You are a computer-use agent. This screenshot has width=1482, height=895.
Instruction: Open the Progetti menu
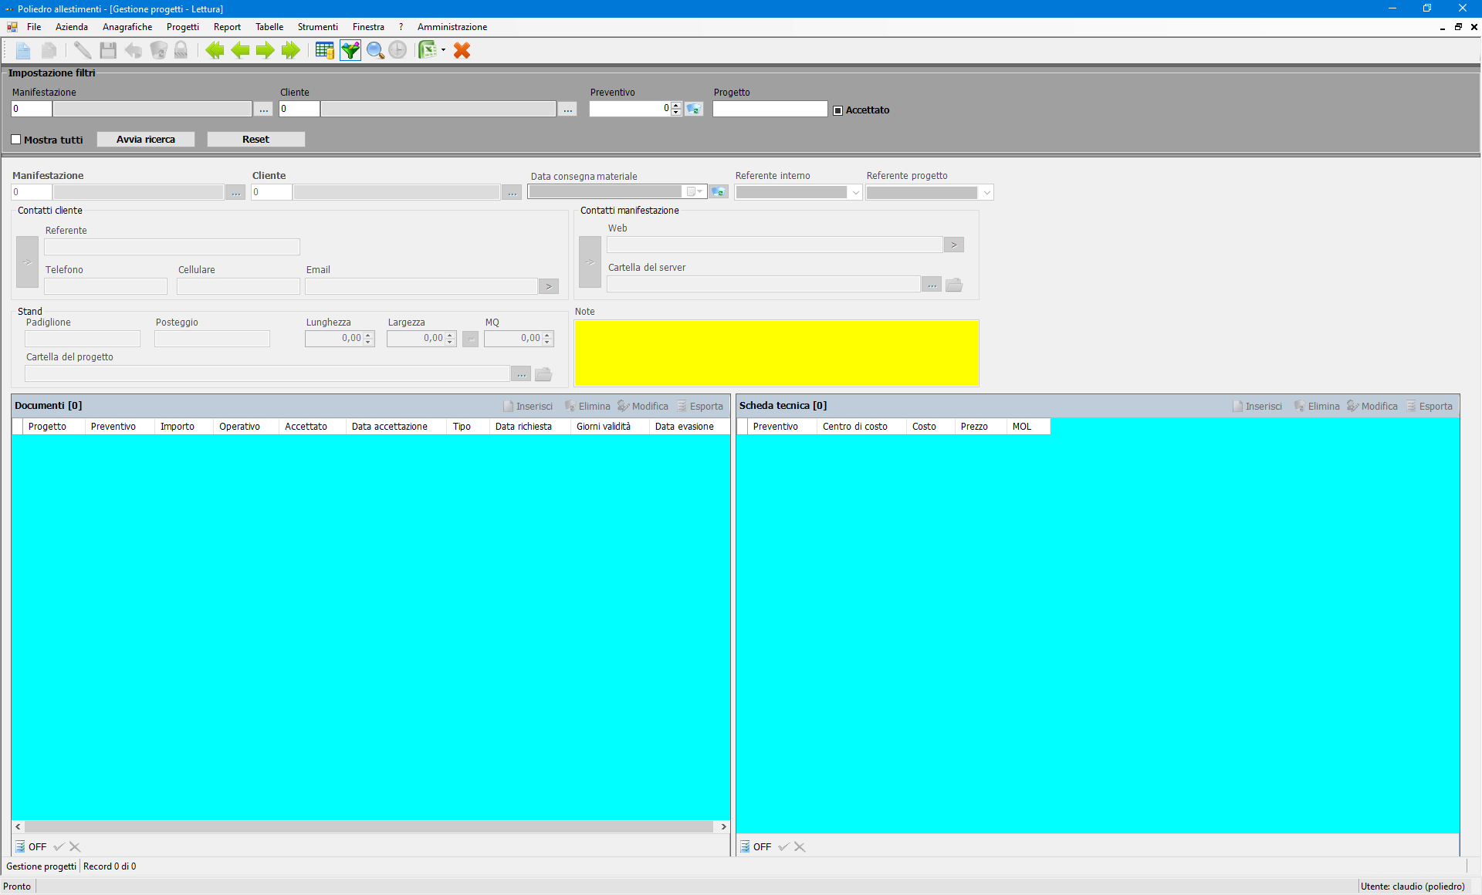(183, 27)
